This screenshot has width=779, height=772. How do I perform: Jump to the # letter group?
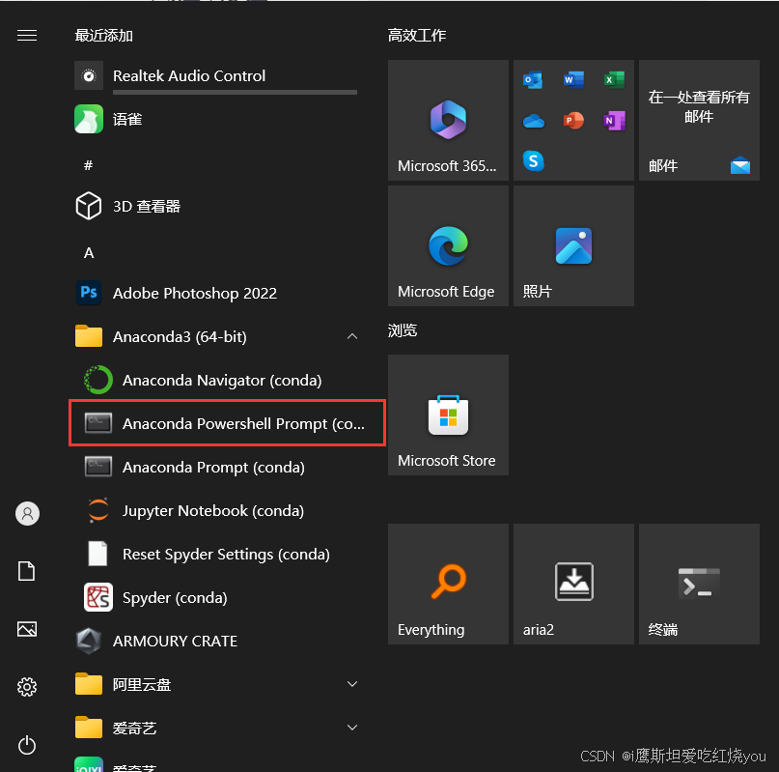(x=89, y=164)
